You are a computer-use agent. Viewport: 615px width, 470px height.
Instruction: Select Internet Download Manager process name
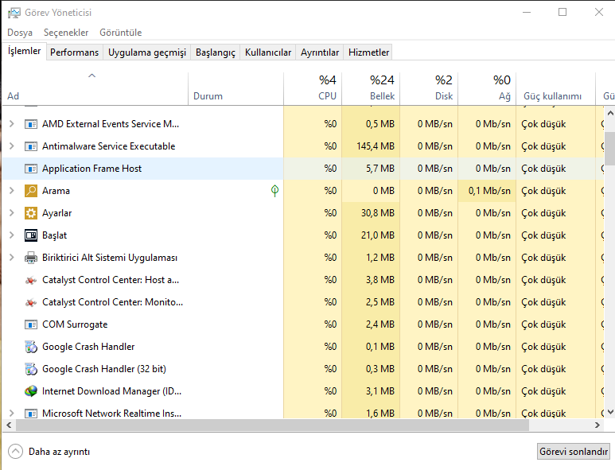point(112,391)
